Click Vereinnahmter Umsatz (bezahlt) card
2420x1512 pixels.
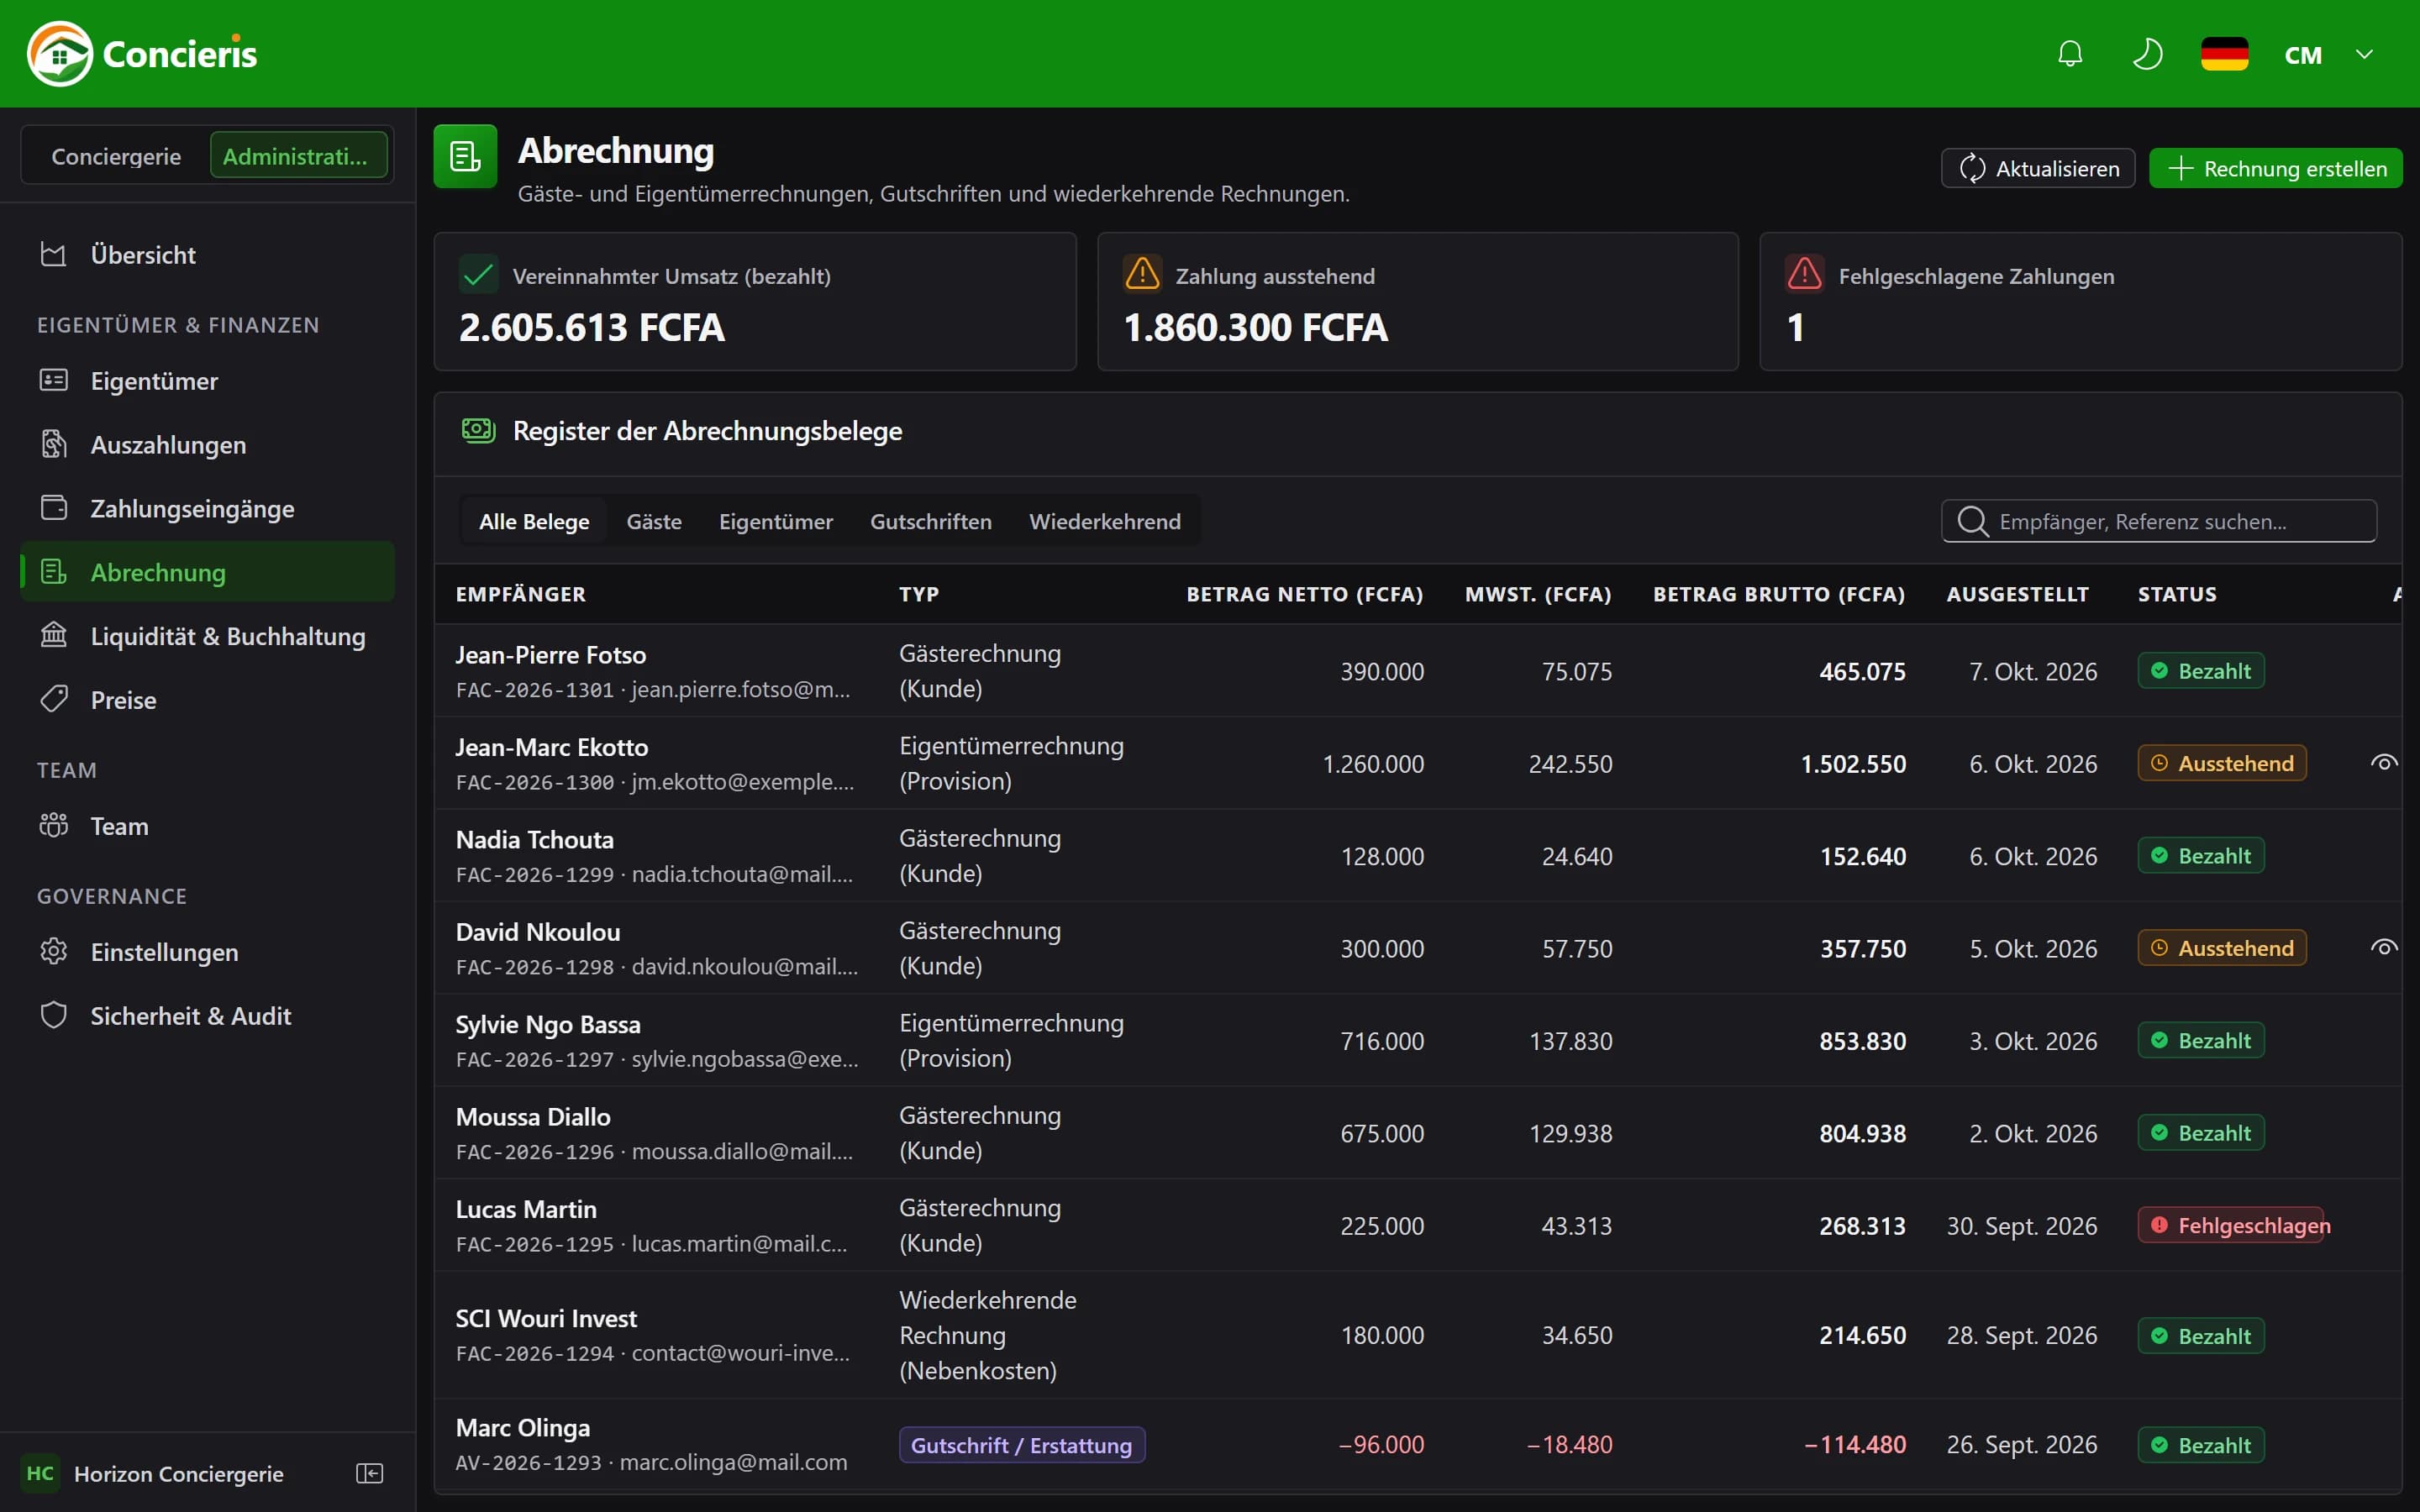(755, 302)
